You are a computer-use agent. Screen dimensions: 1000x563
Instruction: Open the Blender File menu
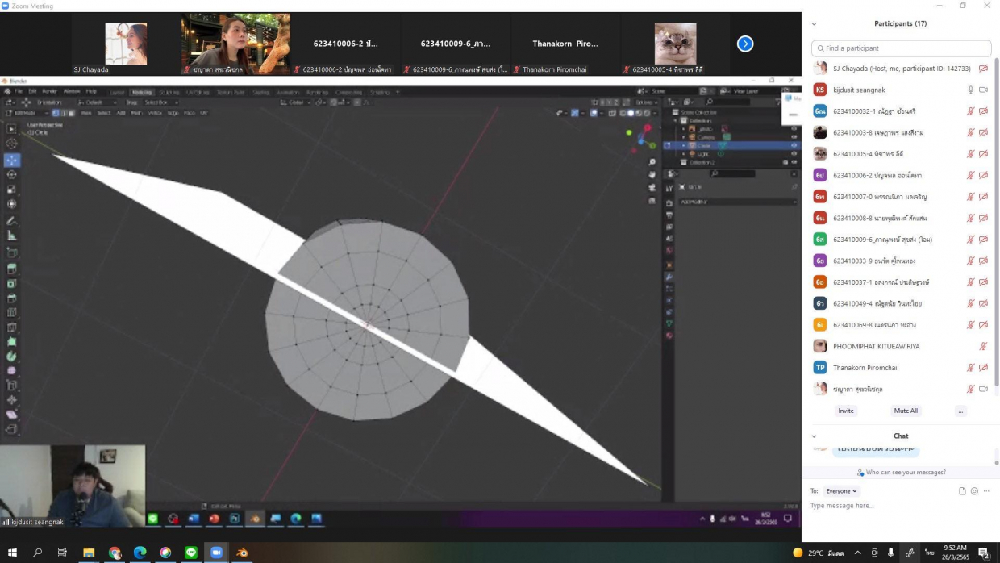pyautogui.click(x=19, y=91)
